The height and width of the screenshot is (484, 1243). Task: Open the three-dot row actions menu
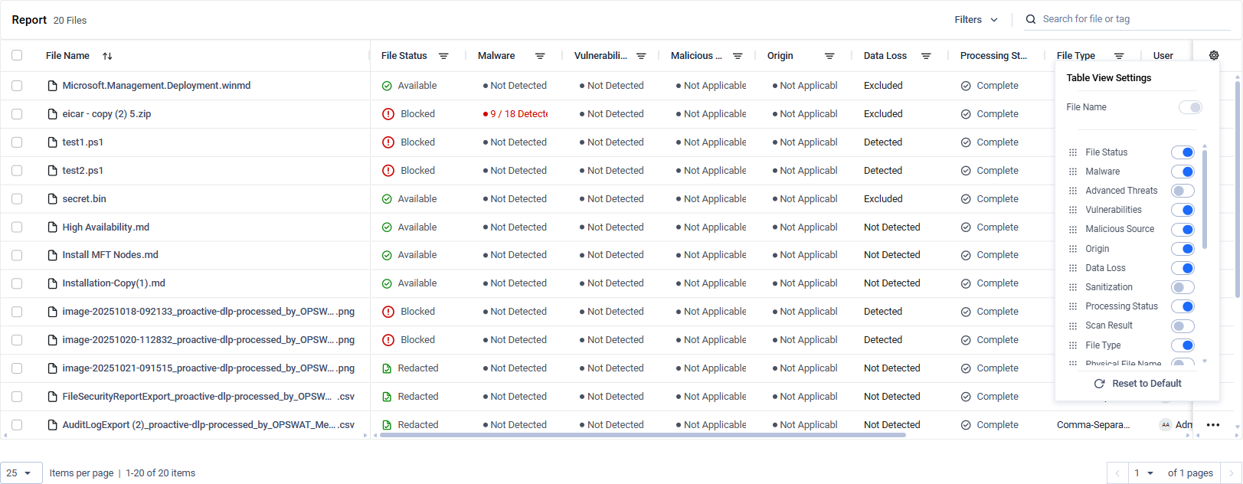coord(1213,425)
